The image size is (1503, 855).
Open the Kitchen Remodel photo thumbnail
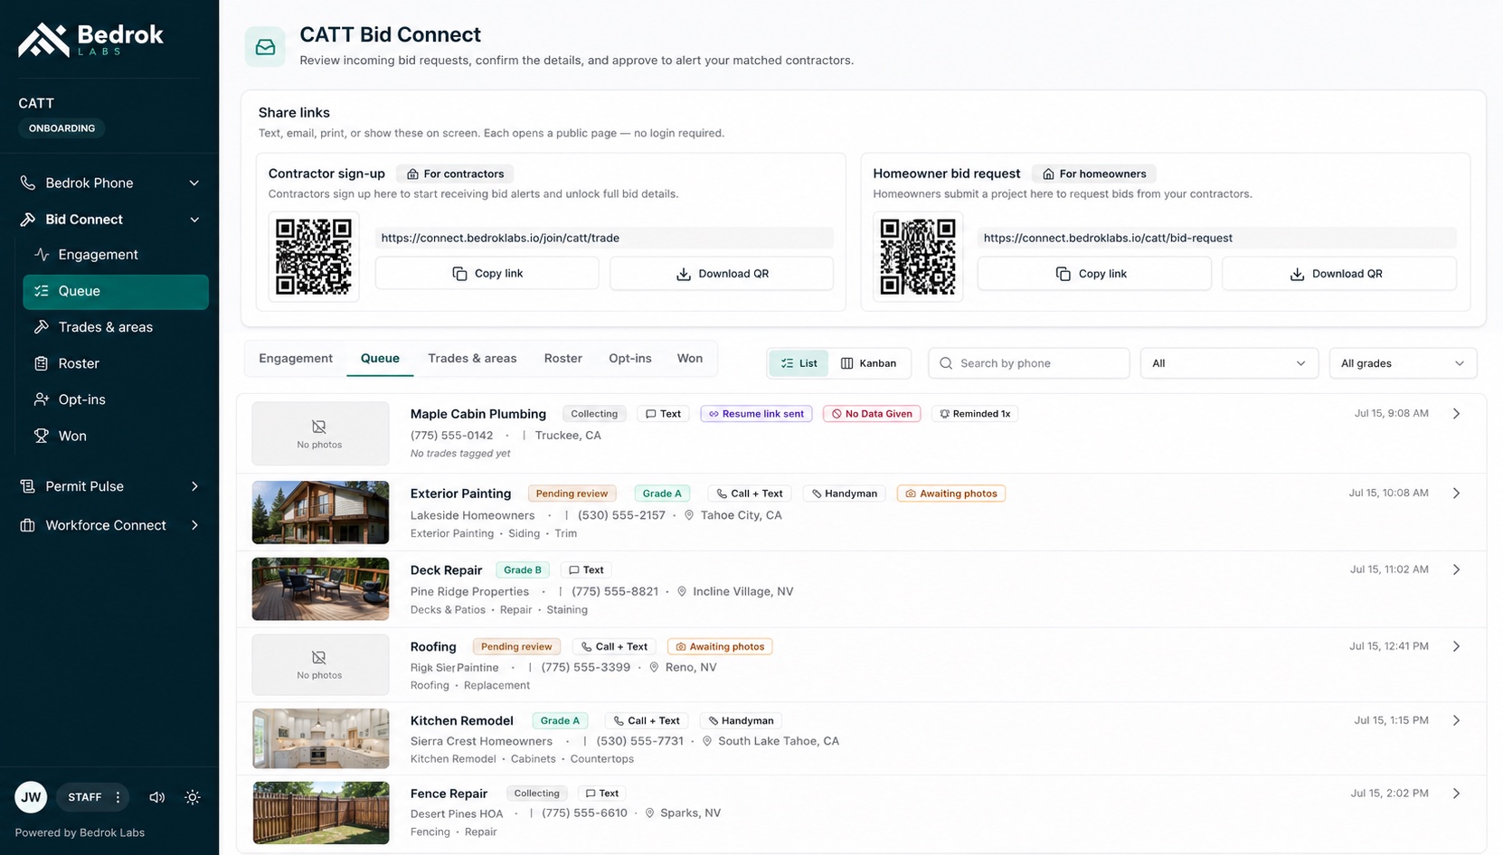coord(320,738)
